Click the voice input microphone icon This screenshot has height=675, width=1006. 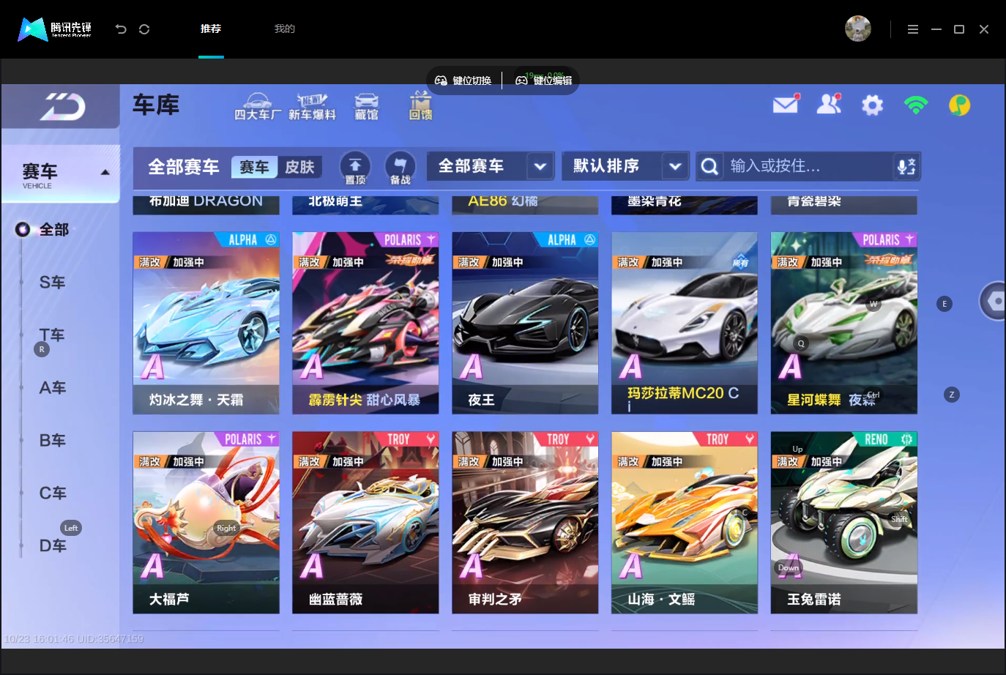coord(906,166)
